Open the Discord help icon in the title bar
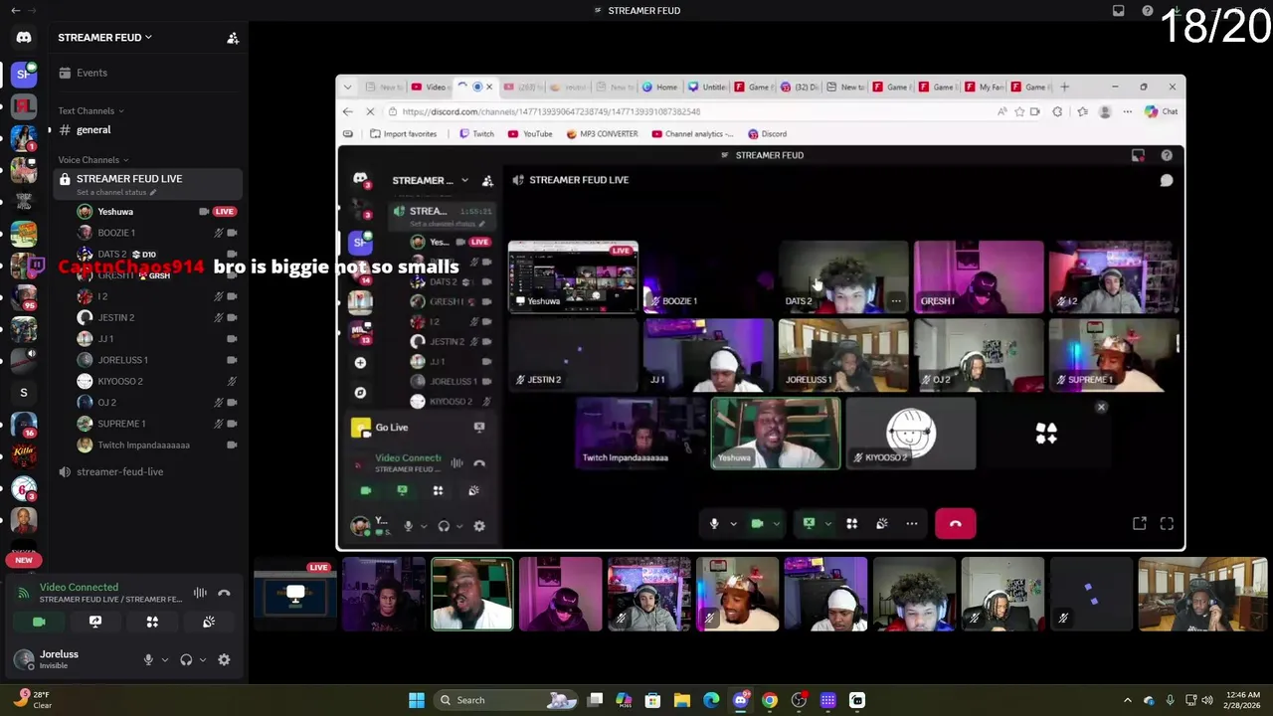The image size is (1273, 716). click(x=1148, y=11)
